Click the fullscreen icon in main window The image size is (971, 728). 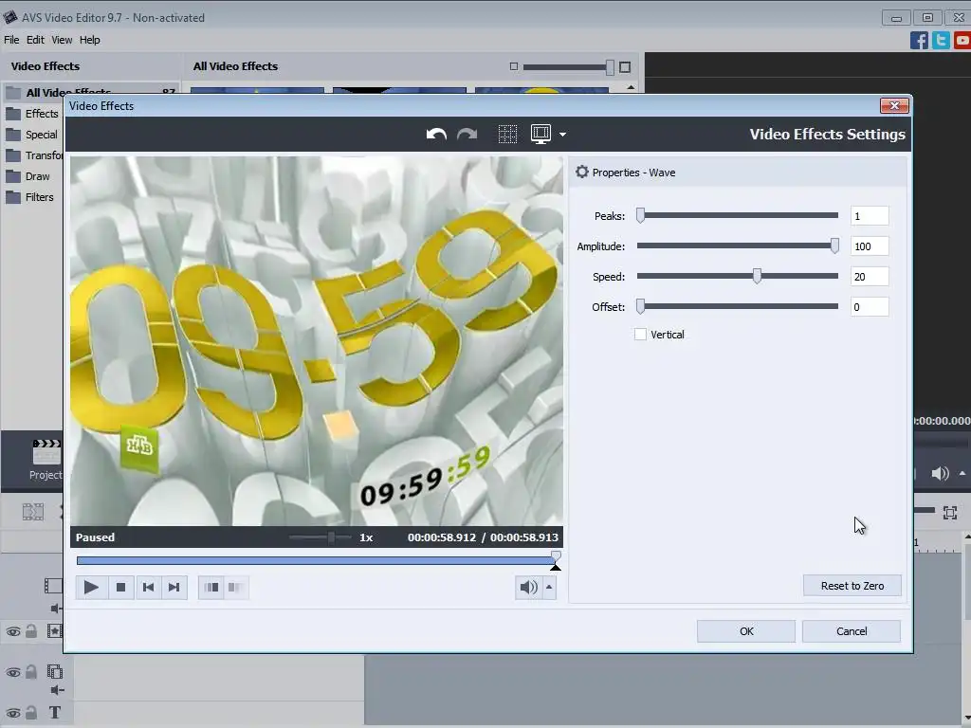(x=950, y=513)
